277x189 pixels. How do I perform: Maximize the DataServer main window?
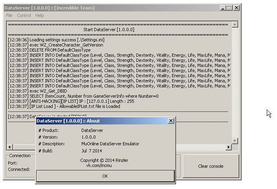pyautogui.click(x=229, y=8)
